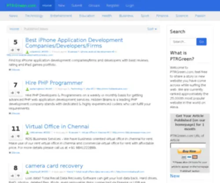The image size is (220, 183).
Task: Click the New heading link in the sidebar
Action: pos(175,176)
